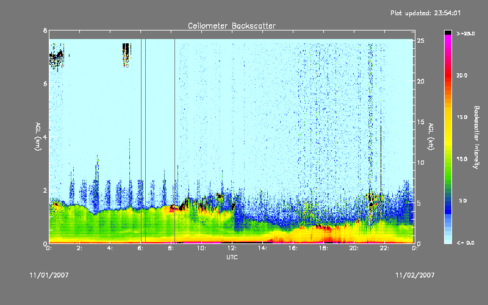Pick the "12:" hour tick on UTC axis
488x305 pixels.
pyautogui.click(x=232, y=248)
